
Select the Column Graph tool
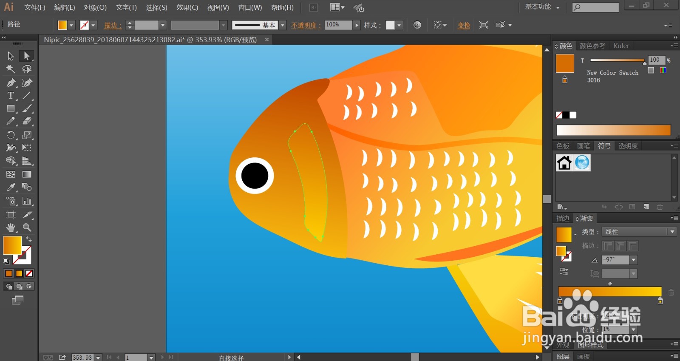tap(27, 201)
